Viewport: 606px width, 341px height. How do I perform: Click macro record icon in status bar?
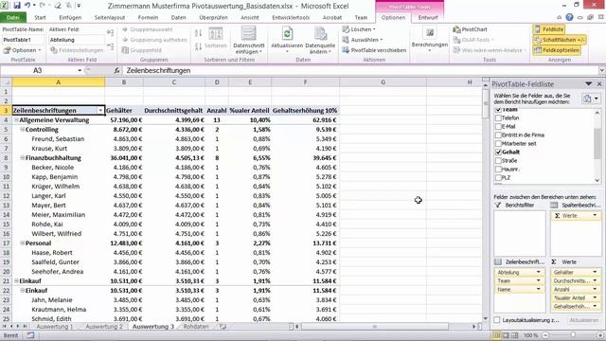click(x=30, y=335)
